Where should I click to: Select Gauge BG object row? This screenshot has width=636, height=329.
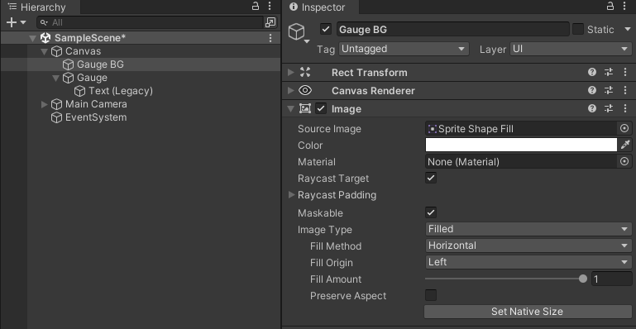click(141, 64)
